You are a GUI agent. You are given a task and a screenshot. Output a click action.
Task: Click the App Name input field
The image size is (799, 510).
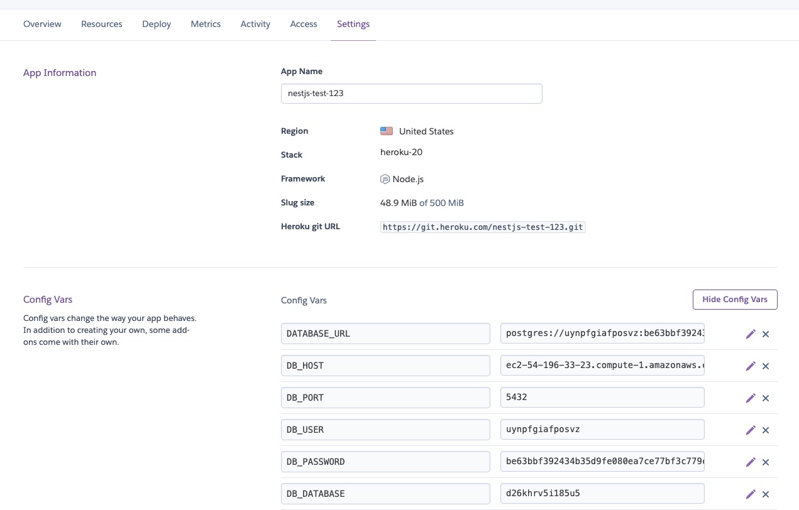pyautogui.click(x=411, y=94)
